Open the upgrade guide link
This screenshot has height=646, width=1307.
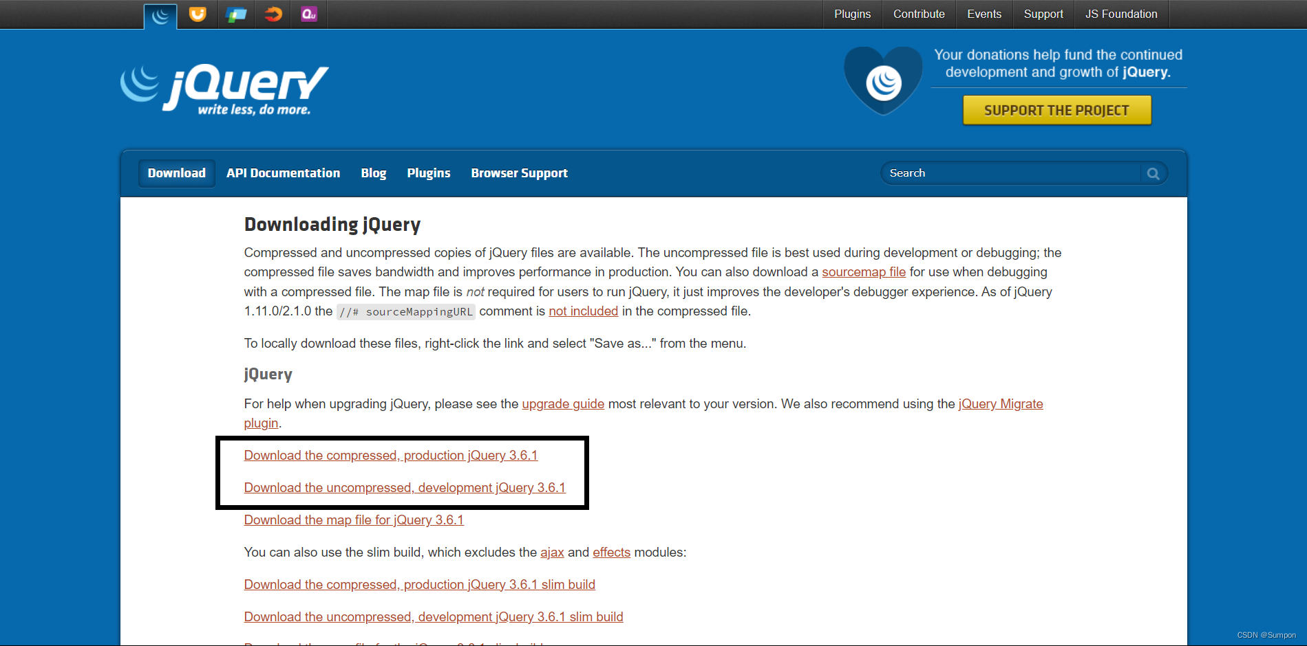tap(563, 404)
